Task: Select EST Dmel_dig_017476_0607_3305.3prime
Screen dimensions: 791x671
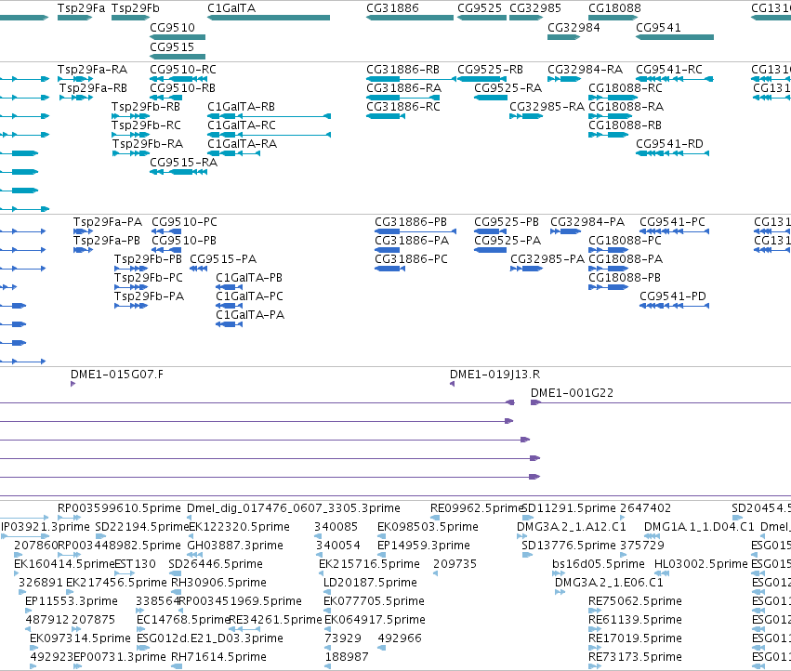Action: (191, 517)
